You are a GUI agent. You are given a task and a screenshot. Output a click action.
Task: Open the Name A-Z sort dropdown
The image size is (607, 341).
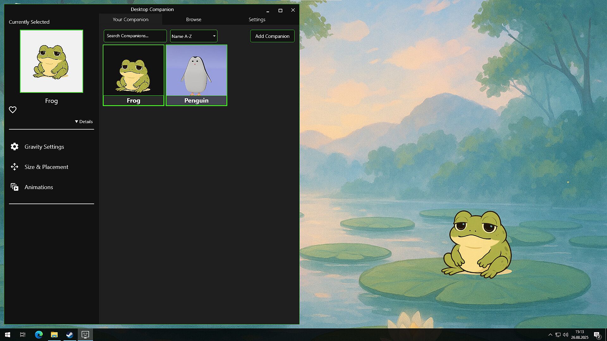tap(193, 36)
